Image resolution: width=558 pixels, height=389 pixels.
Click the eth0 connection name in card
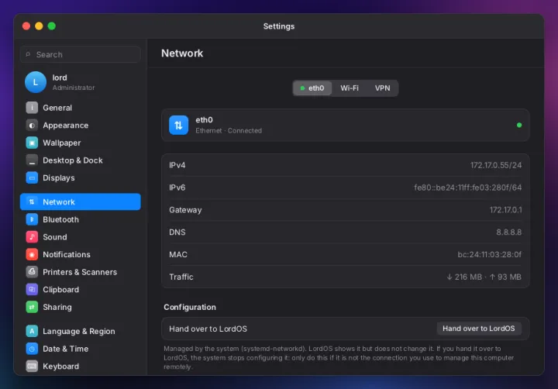tap(204, 120)
